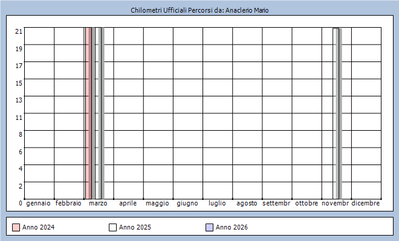The height and width of the screenshot is (241, 399).
Task: Click the chart title 'Chilometri Ufficiali Percorsi'
Action: pyautogui.click(x=199, y=11)
